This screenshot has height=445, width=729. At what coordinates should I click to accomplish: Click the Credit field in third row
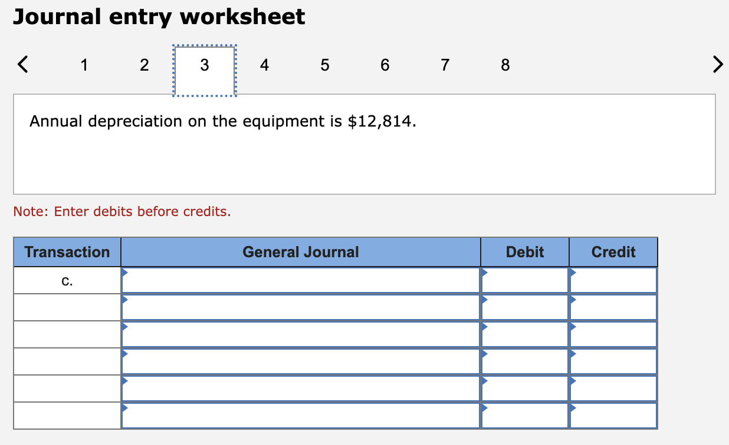[613, 334]
